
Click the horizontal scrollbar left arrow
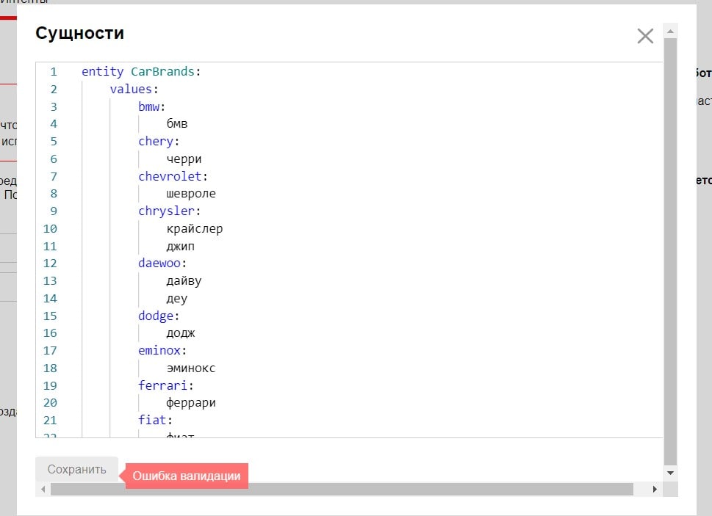[x=43, y=490]
